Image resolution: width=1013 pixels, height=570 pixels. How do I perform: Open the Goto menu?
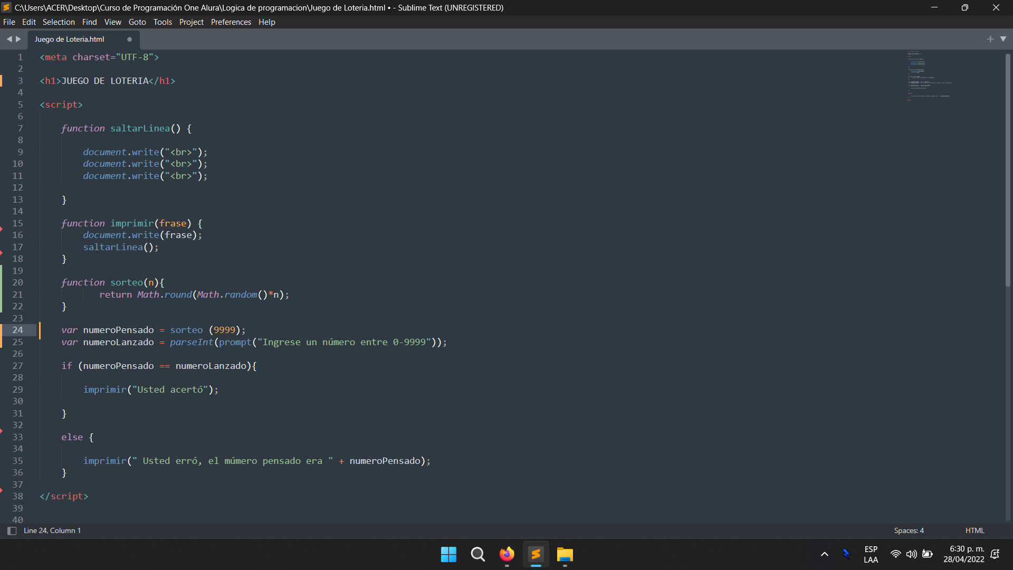137,22
